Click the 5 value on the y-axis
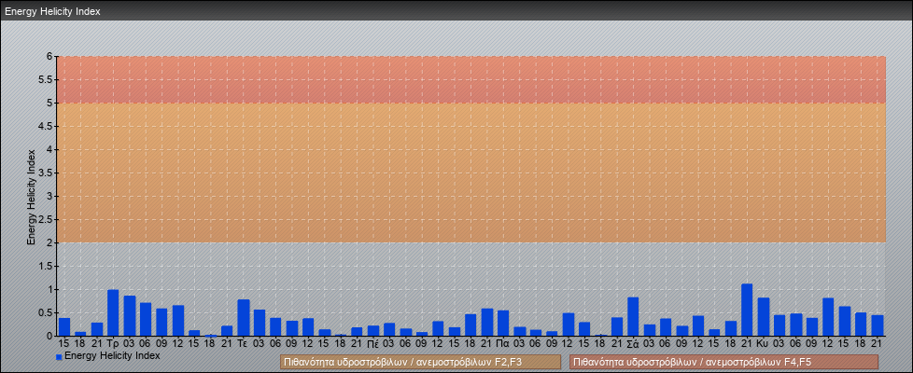 pos(49,103)
